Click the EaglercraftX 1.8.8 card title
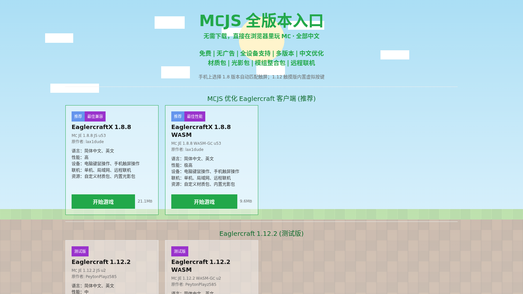This screenshot has height=294, width=523. tap(101, 127)
